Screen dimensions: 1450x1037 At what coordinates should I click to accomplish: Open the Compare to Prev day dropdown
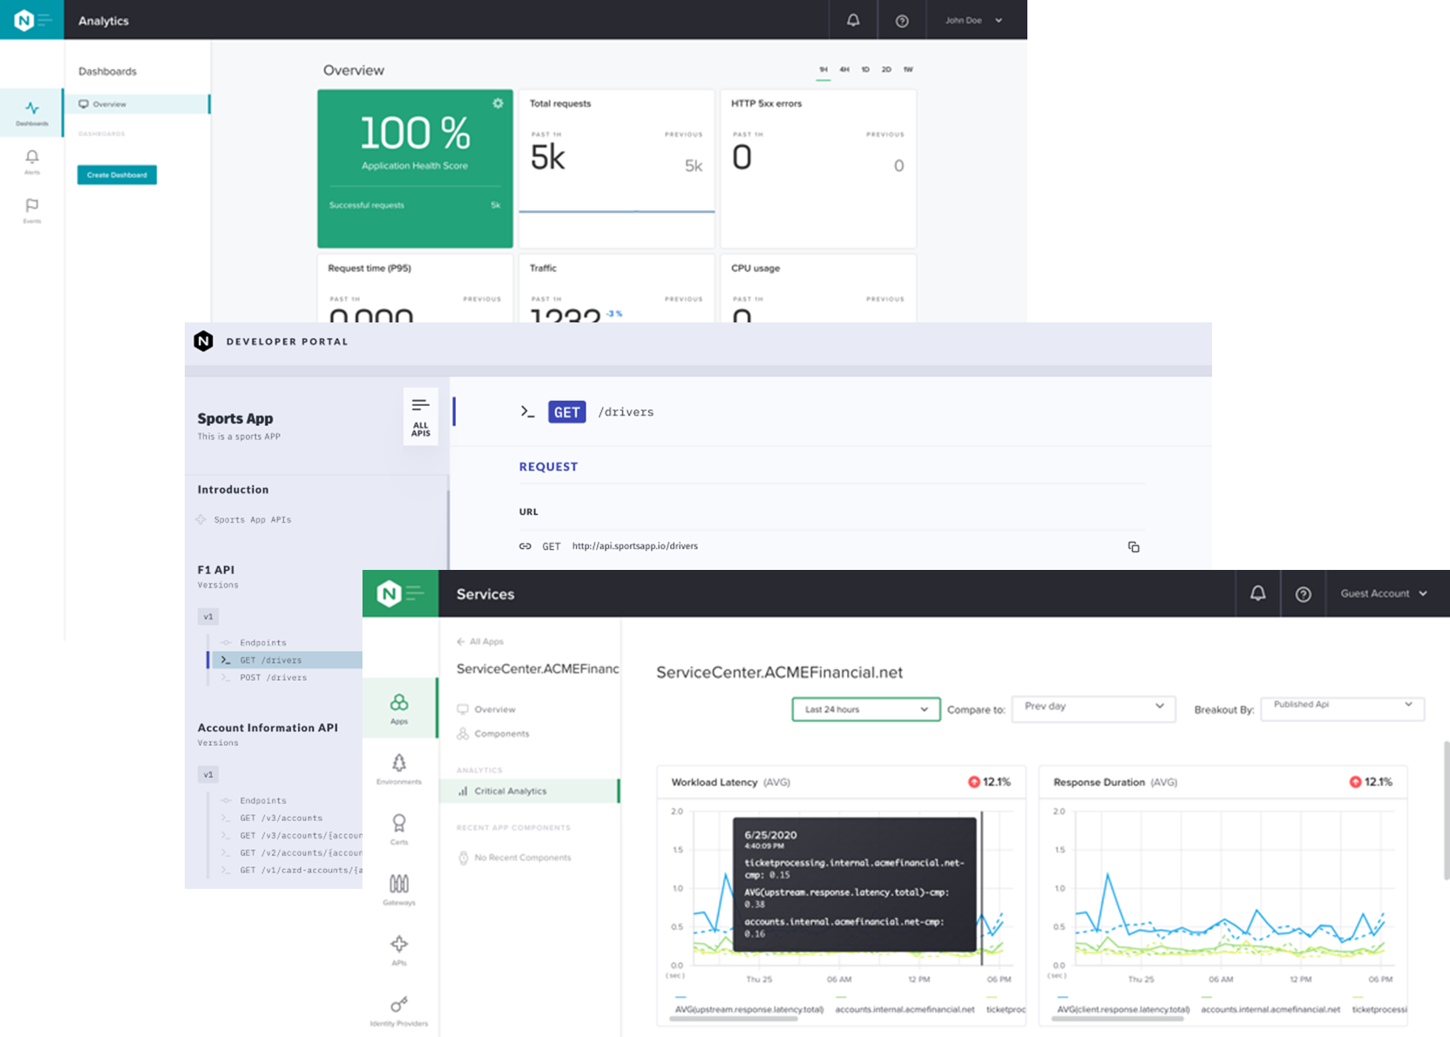click(1094, 708)
